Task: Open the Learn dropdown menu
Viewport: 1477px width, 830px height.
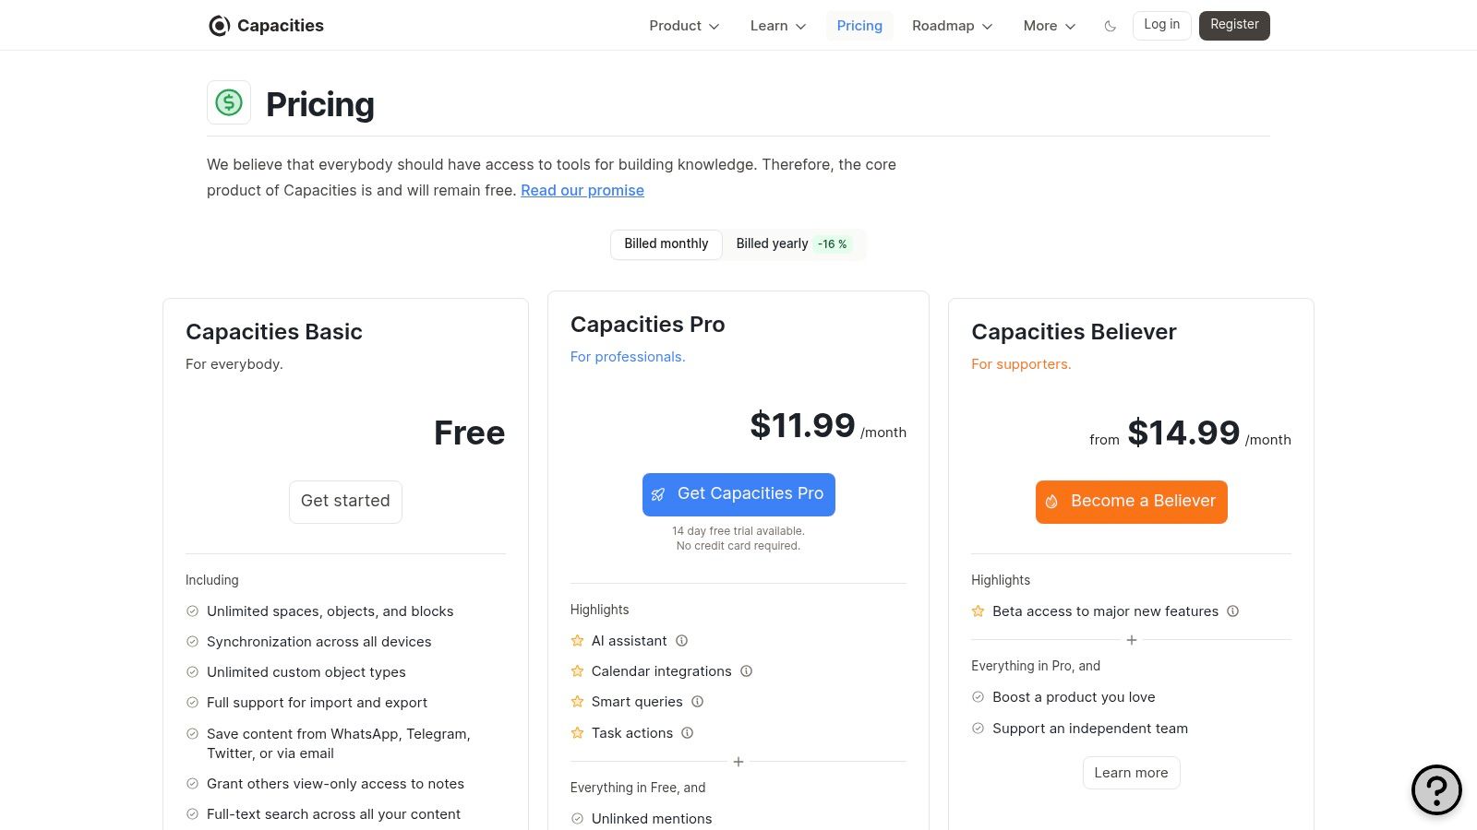Action: click(x=778, y=26)
